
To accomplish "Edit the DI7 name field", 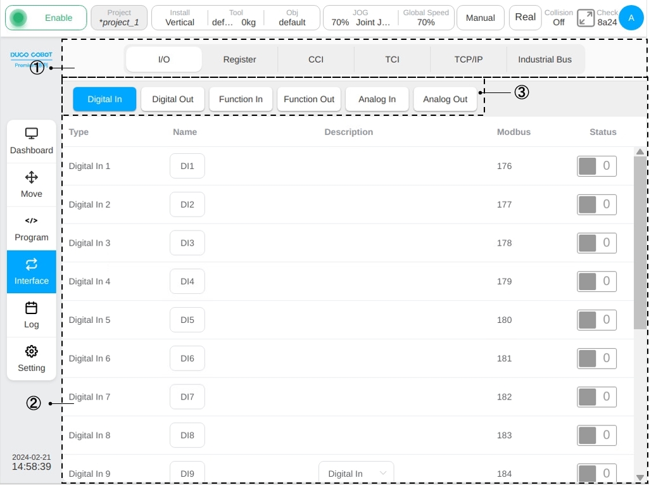I will (x=187, y=397).
